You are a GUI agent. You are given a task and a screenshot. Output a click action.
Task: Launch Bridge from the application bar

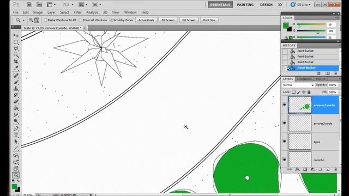point(29,4)
